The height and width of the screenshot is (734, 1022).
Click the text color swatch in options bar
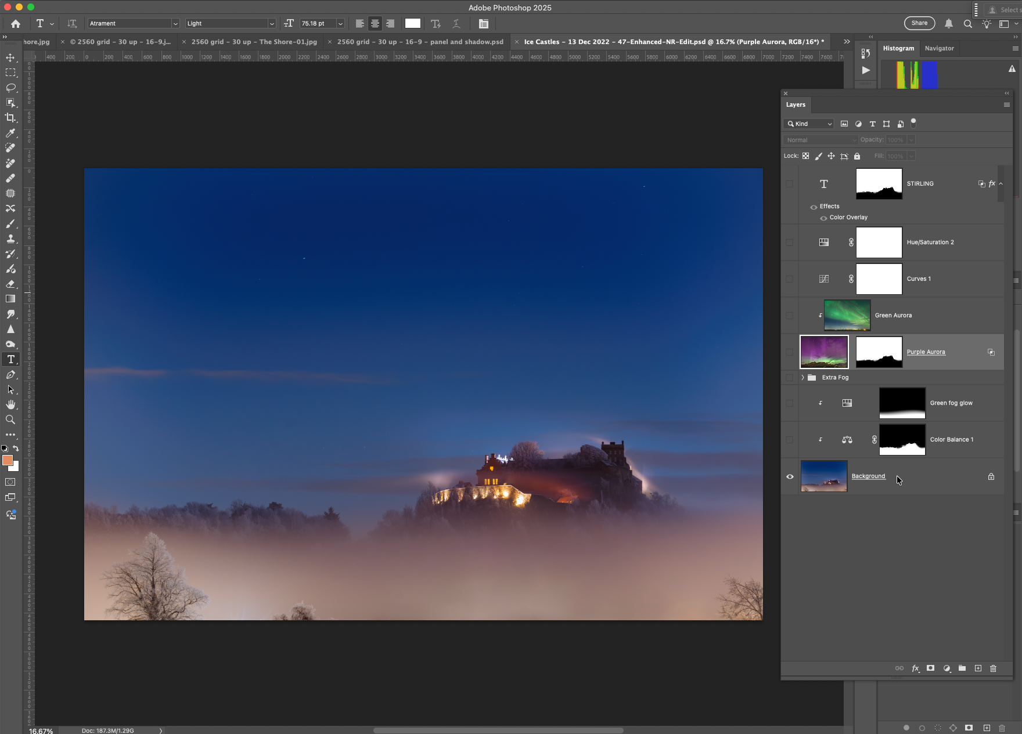tap(413, 24)
